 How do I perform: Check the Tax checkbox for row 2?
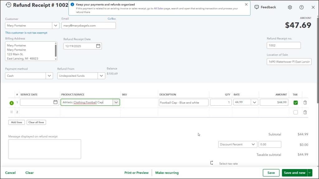pyautogui.click(x=296, y=112)
